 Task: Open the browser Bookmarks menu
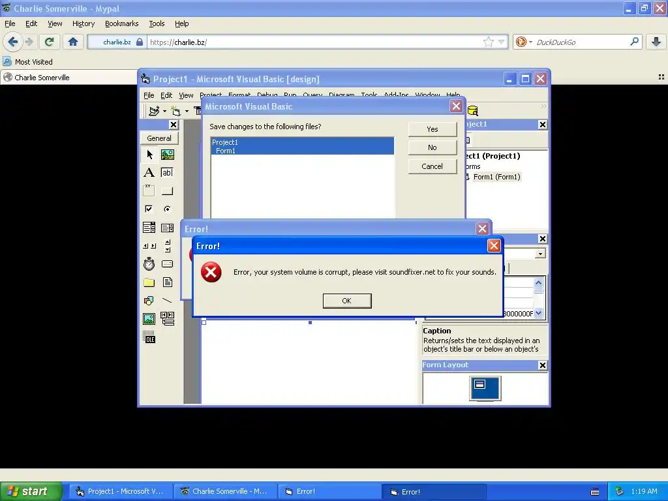(x=121, y=23)
